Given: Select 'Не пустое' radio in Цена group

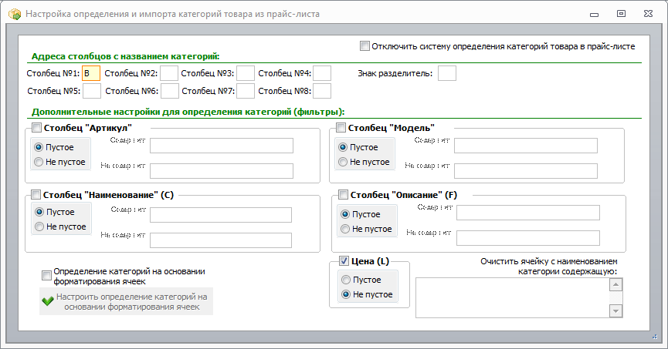Looking at the screenshot, I should click(346, 294).
